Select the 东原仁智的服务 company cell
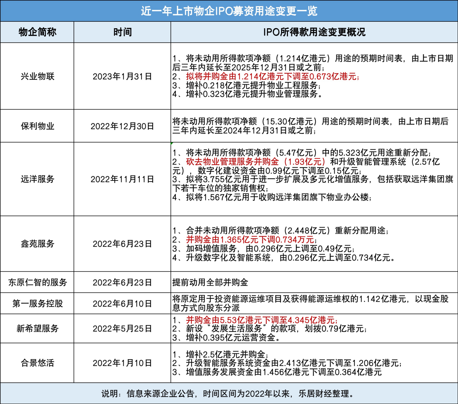 [x=37, y=282]
